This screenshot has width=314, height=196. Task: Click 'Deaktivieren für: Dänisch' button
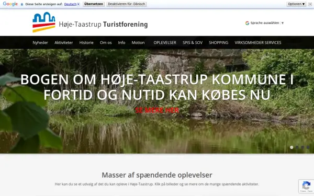tap(126, 4)
